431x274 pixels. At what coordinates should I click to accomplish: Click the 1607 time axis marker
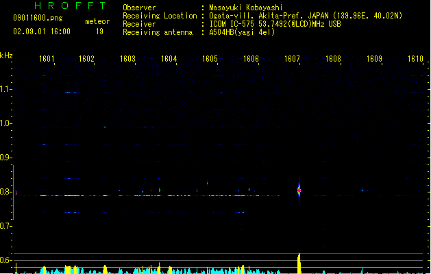coord(292,59)
